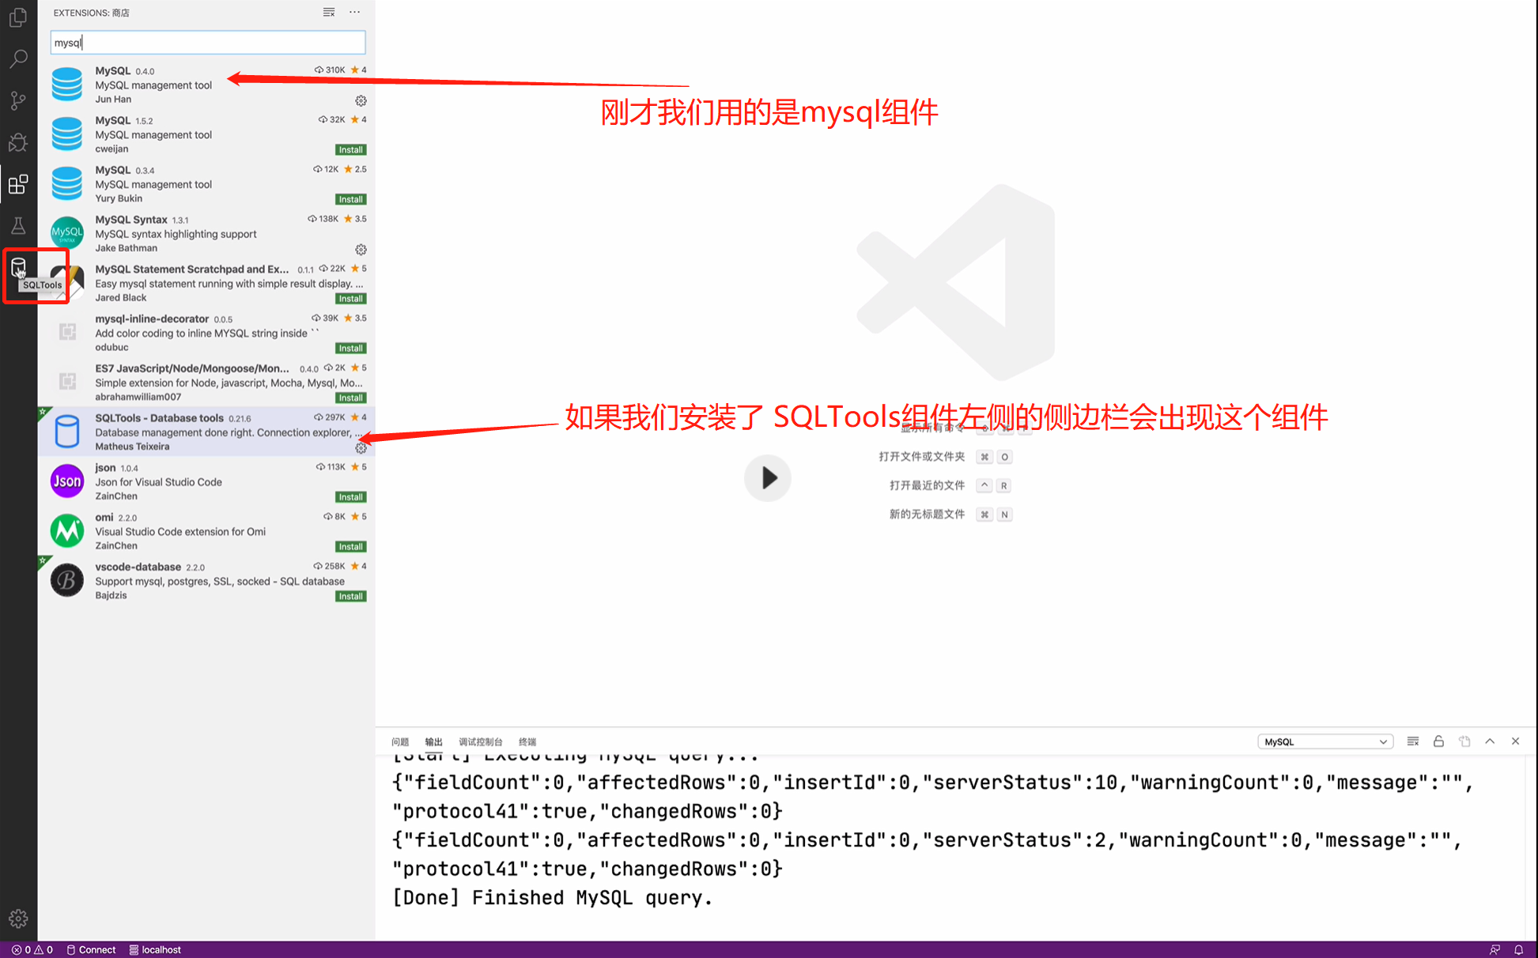Clear the extension search results with the list icon

(329, 12)
